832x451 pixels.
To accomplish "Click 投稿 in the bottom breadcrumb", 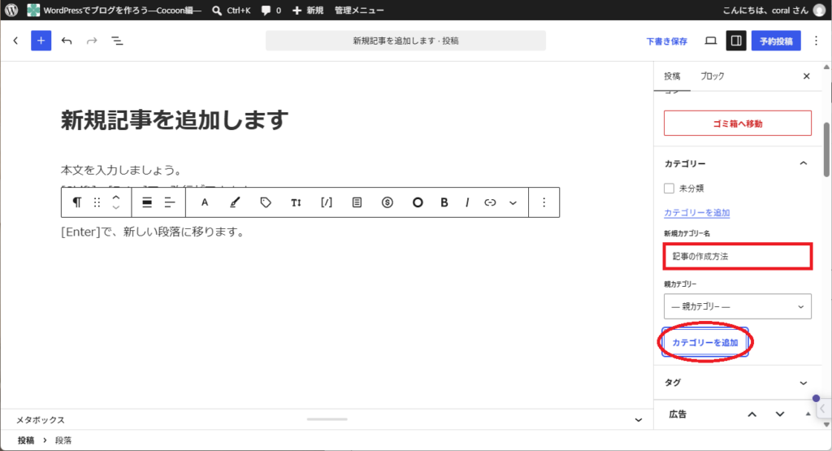I will [x=25, y=440].
